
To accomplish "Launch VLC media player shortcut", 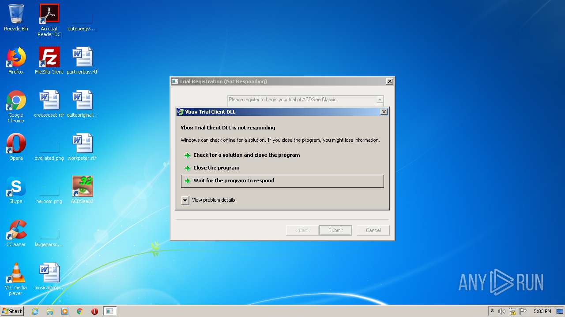I will point(16,279).
